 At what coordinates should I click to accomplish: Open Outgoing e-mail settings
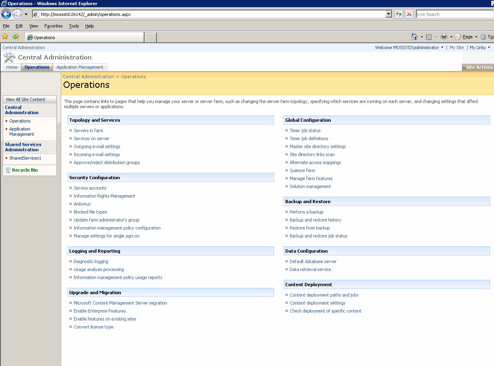click(x=97, y=146)
